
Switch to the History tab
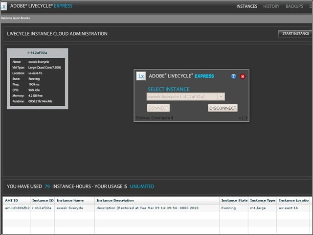pos(271,6)
